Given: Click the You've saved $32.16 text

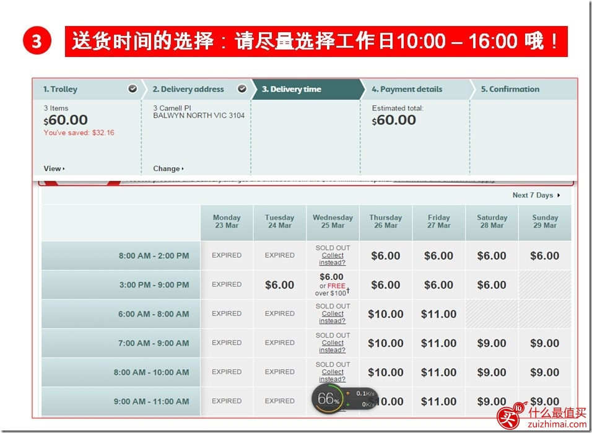Looking at the screenshot, I should (79, 133).
